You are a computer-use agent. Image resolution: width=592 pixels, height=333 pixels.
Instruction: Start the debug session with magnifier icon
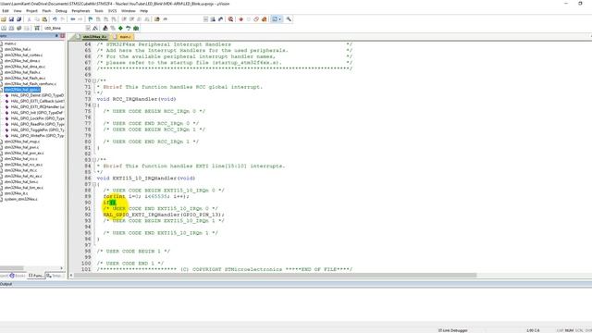pyautogui.click(x=230, y=19)
